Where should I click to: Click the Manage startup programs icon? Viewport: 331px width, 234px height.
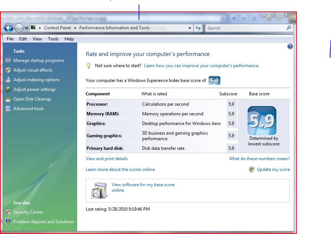(x=8, y=60)
